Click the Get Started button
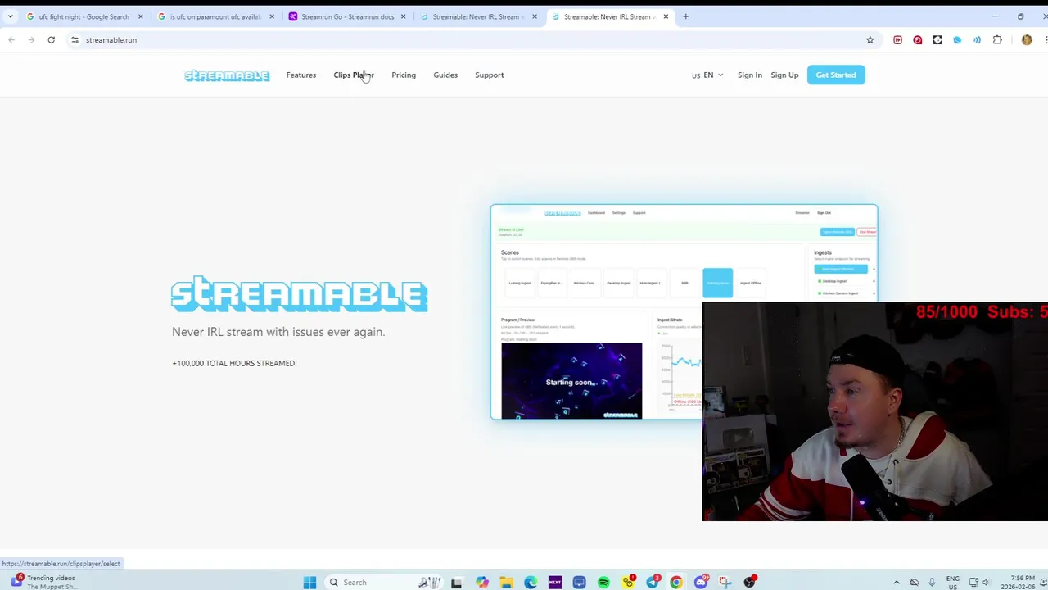Viewport: 1048px width, 590px height. pyautogui.click(x=836, y=75)
